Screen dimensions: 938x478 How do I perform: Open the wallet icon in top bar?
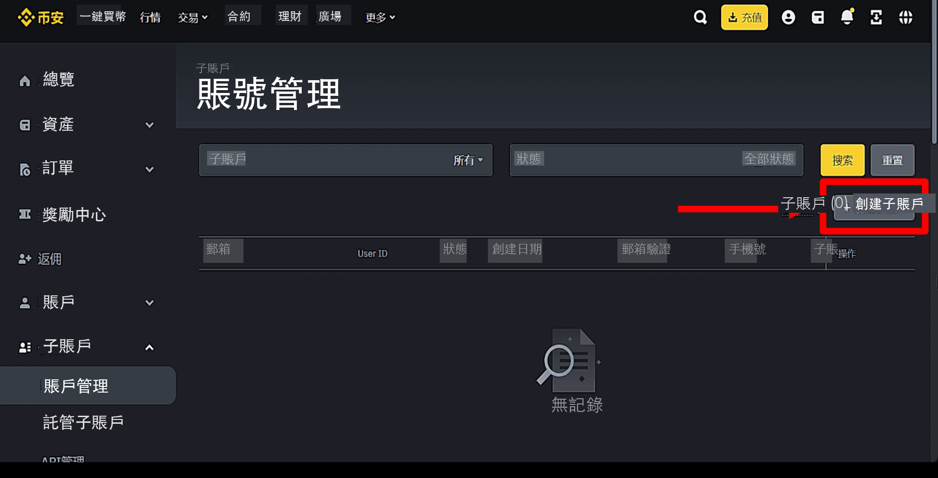pyautogui.click(x=817, y=17)
